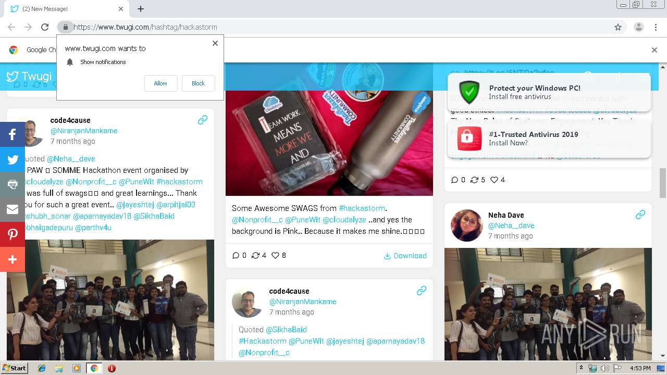The width and height of the screenshot is (667, 375).
Task: Close the New Message browser tab
Action: click(121, 9)
